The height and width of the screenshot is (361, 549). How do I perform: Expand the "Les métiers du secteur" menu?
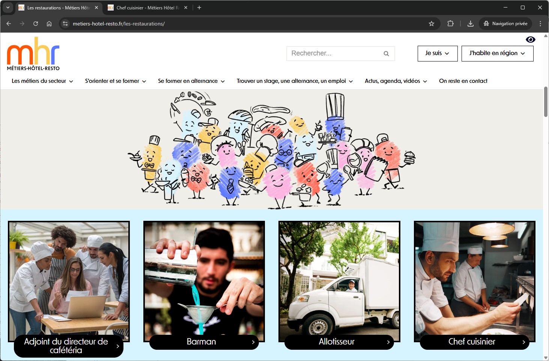42,81
